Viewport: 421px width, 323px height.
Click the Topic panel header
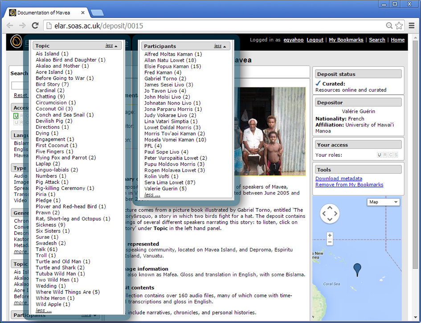tap(77, 45)
